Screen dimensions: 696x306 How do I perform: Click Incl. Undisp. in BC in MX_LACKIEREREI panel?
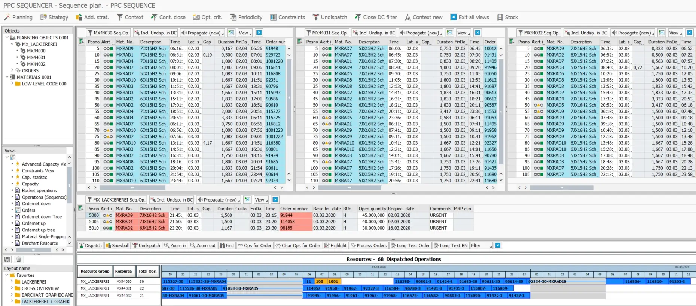coord(172,200)
